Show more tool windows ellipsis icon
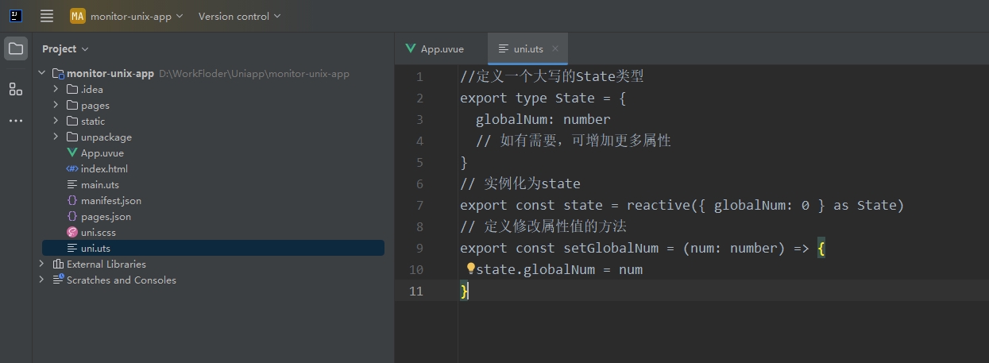The width and height of the screenshot is (989, 363). coord(16,121)
